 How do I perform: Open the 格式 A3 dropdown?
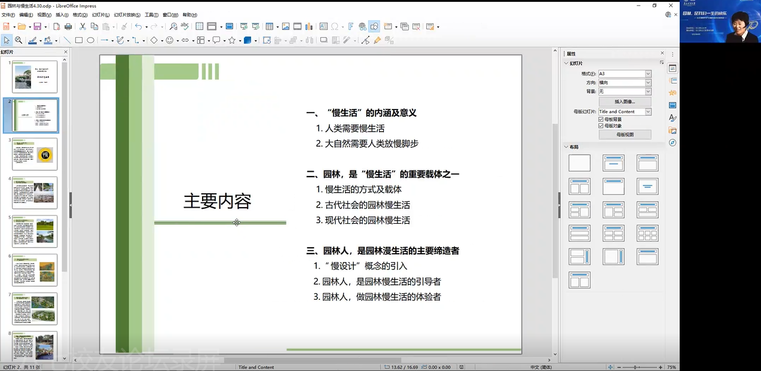(648, 74)
